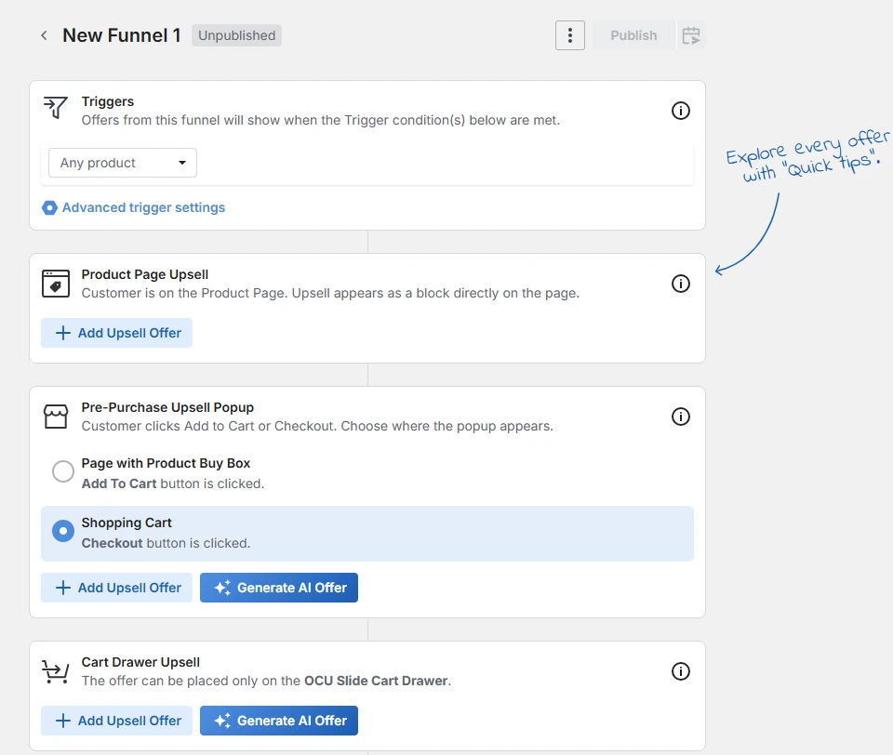Add Upsell Offer in Product Page Upsell
The height and width of the screenshot is (755, 893).
117,333
